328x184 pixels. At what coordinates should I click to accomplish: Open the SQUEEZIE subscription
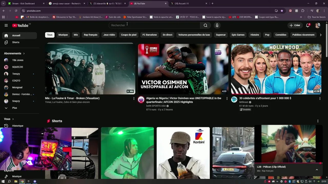point(19,67)
